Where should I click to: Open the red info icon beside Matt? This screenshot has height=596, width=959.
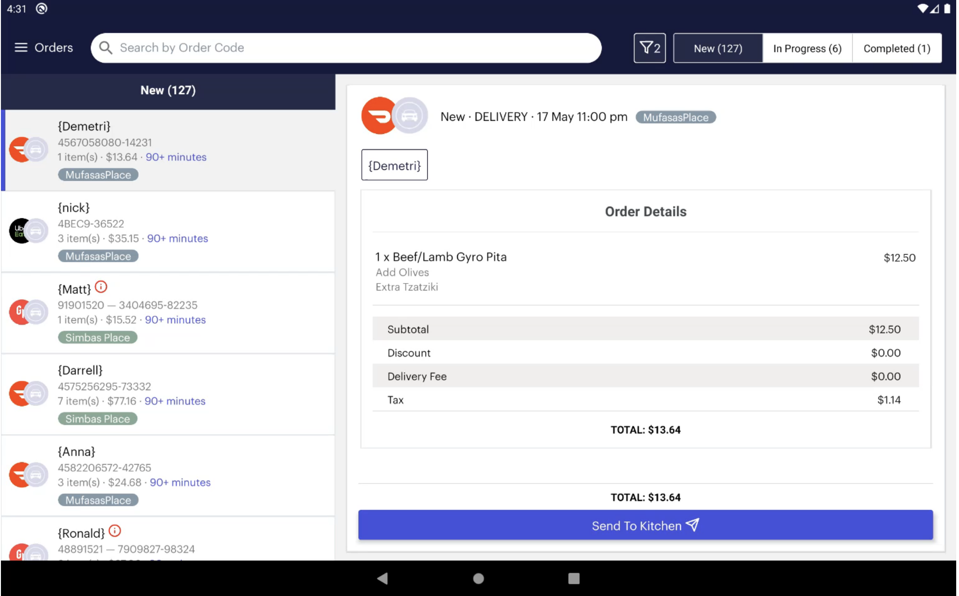point(101,287)
